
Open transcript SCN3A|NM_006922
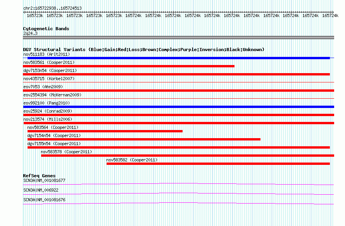pyautogui.click(x=41, y=190)
